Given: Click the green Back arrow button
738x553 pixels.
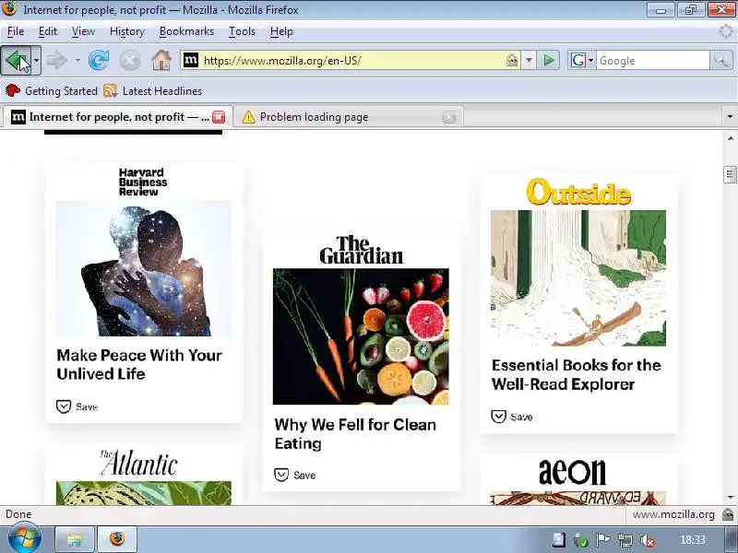Looking at the screenshot, I should click(x=16, y=60).
